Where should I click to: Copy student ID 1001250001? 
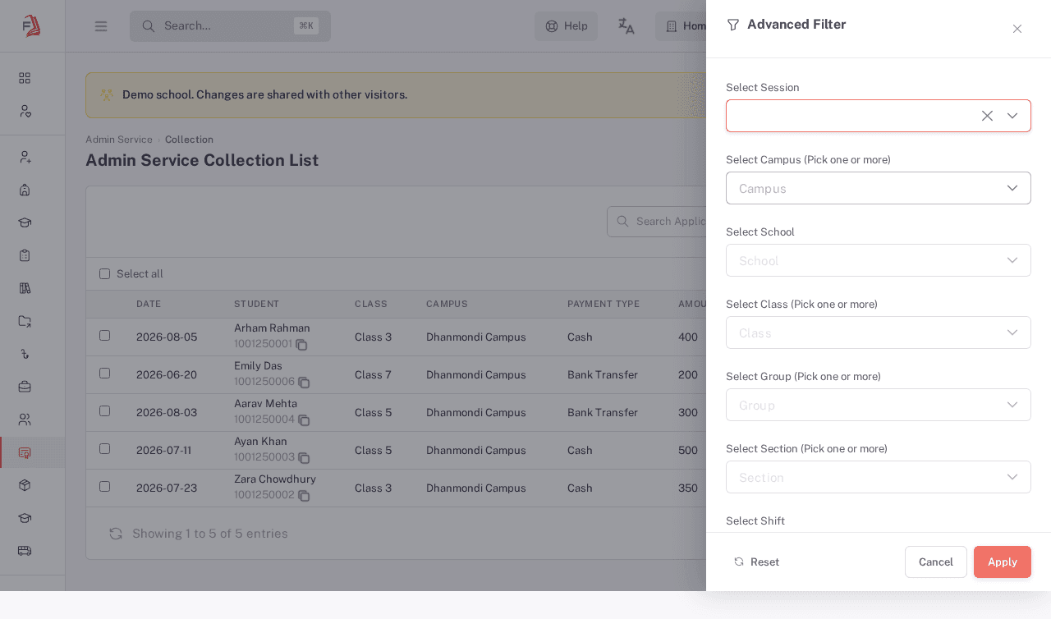(x=301, y=345)
